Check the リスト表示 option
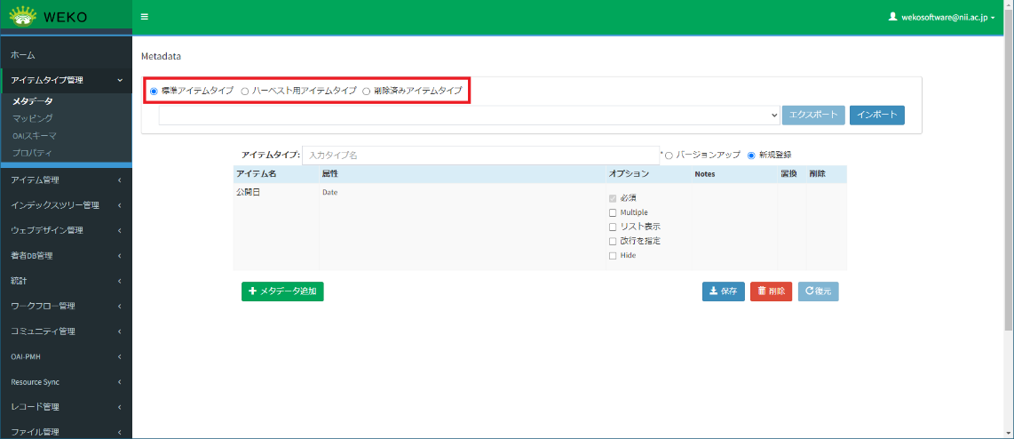 tap(613, 227)
